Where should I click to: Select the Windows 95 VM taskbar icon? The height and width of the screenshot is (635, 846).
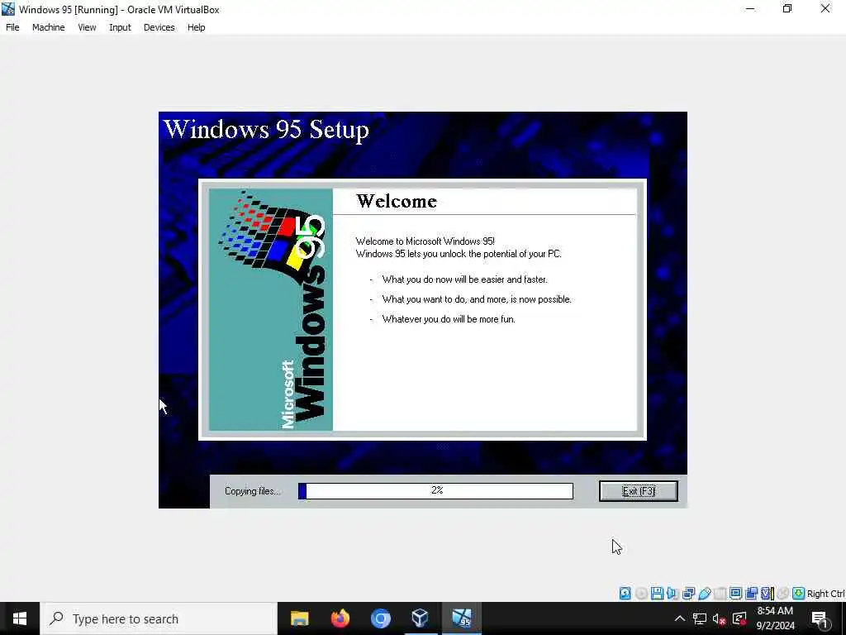461,618
